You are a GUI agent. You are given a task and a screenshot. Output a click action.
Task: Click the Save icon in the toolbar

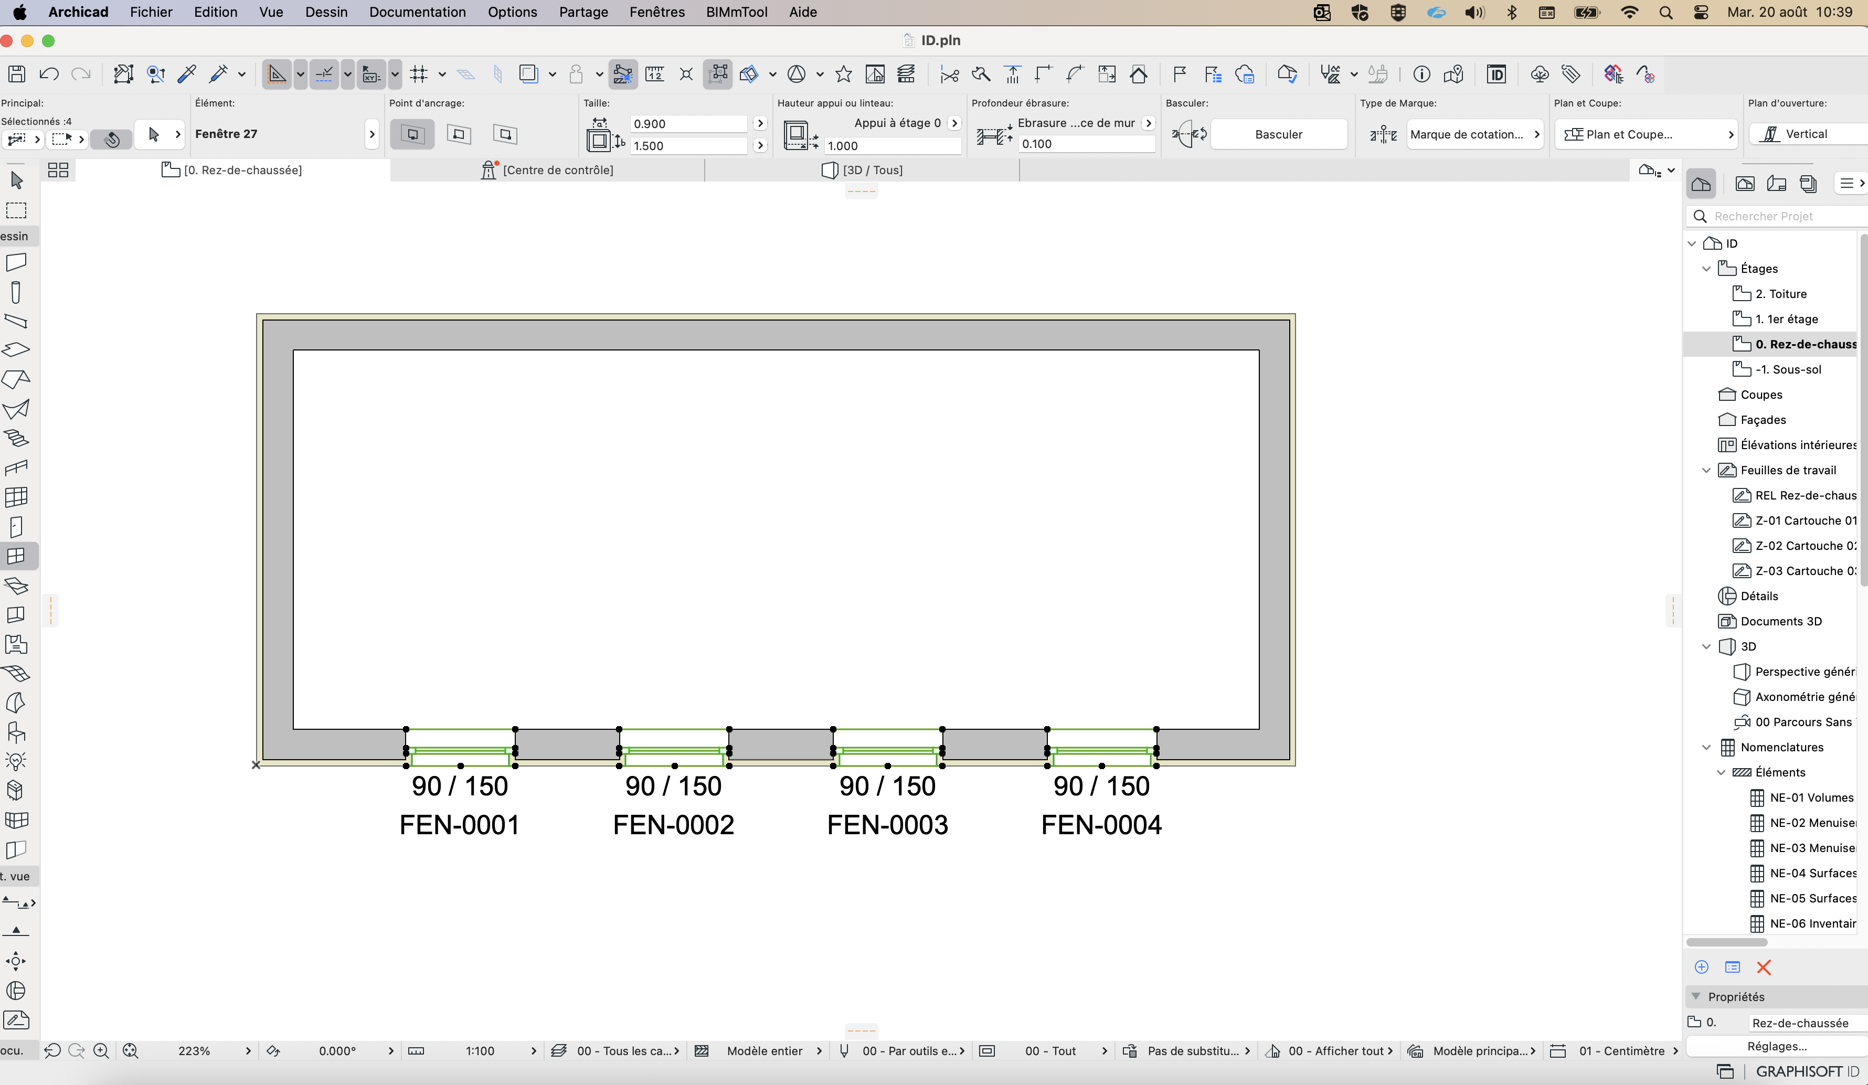16,73
